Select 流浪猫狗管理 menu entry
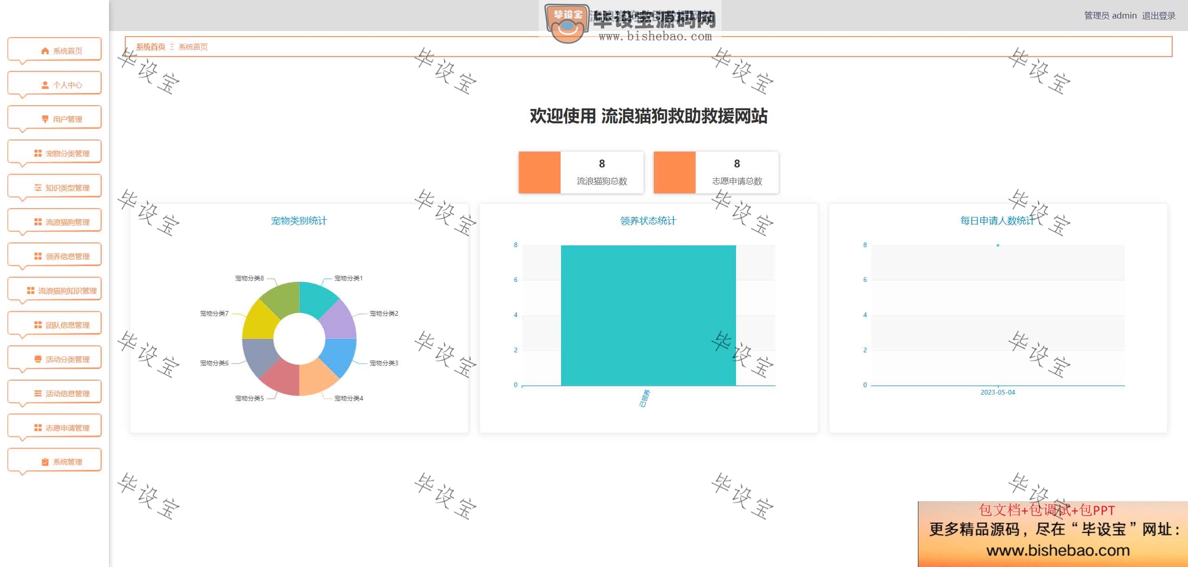The width and height of the screenshot is (1188, 567). pyautogui.click(x=54, y=221)
